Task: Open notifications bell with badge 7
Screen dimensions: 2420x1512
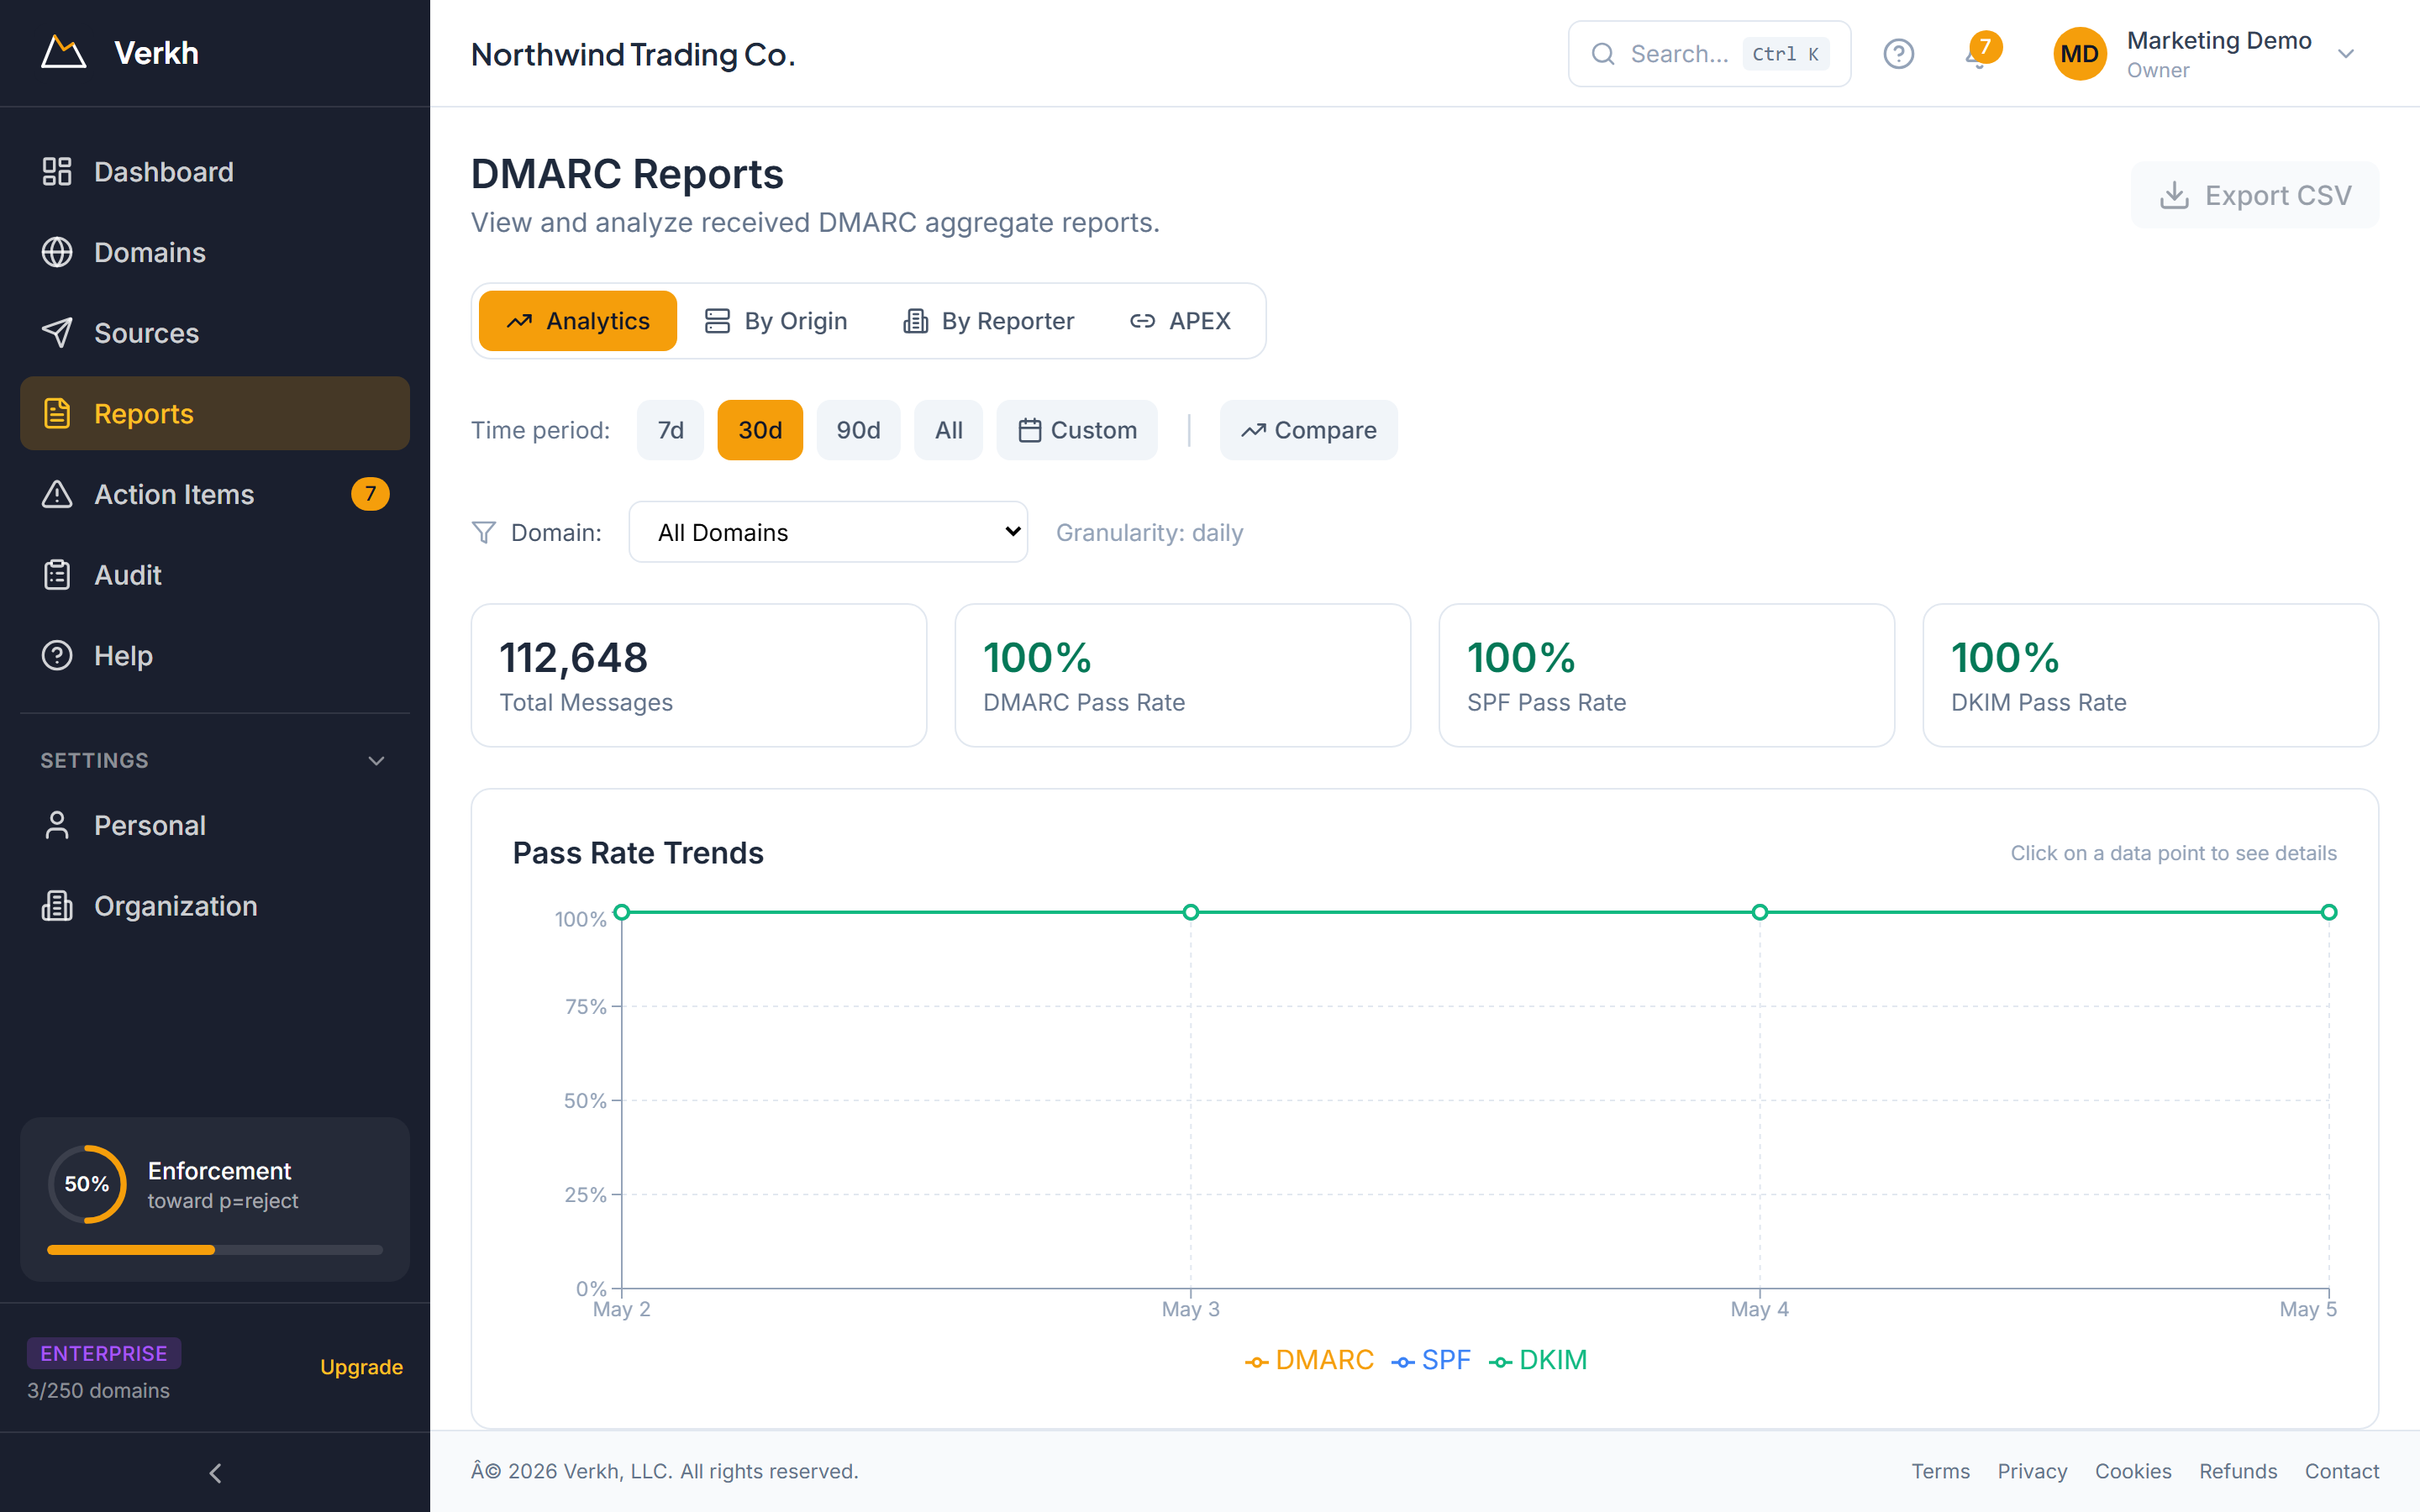Action: point(1981,52)
